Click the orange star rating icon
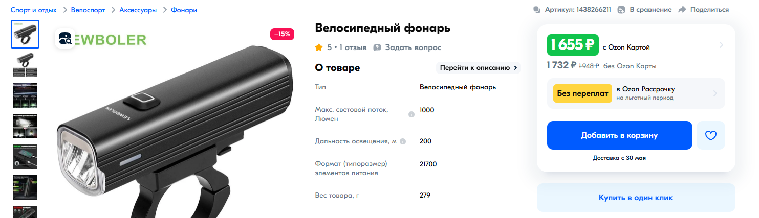Image resolution: width=759 pixels, height=218 pixels. [x=319, y=47]
